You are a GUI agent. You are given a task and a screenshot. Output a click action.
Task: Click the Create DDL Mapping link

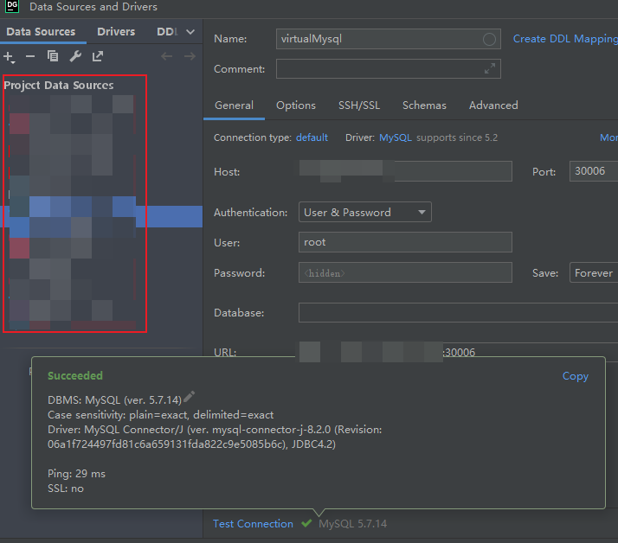(565, 39)
